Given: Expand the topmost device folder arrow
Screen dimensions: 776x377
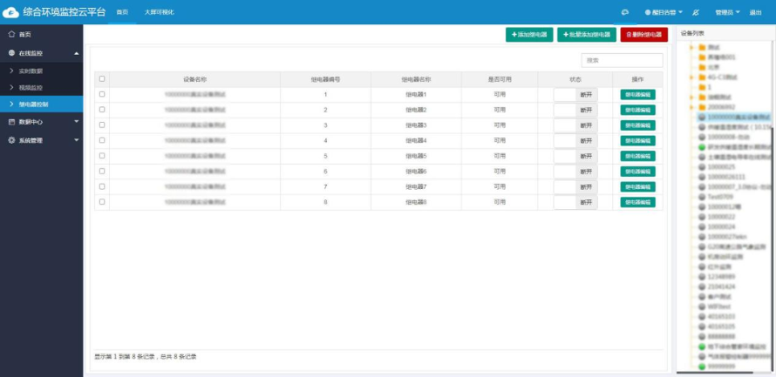Looking at the screenshot, I should tap(691, 47).
